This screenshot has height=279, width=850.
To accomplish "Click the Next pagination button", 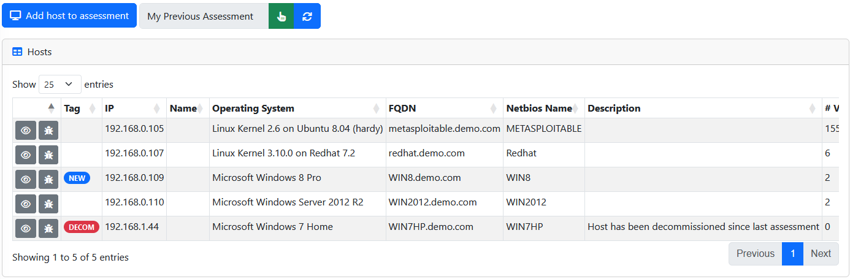I will (x=821, y=254).
